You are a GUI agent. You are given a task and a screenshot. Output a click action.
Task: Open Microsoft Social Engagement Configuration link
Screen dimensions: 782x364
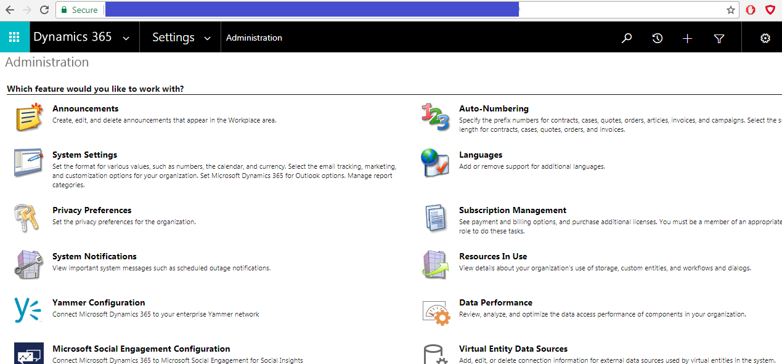coord(141,349)
